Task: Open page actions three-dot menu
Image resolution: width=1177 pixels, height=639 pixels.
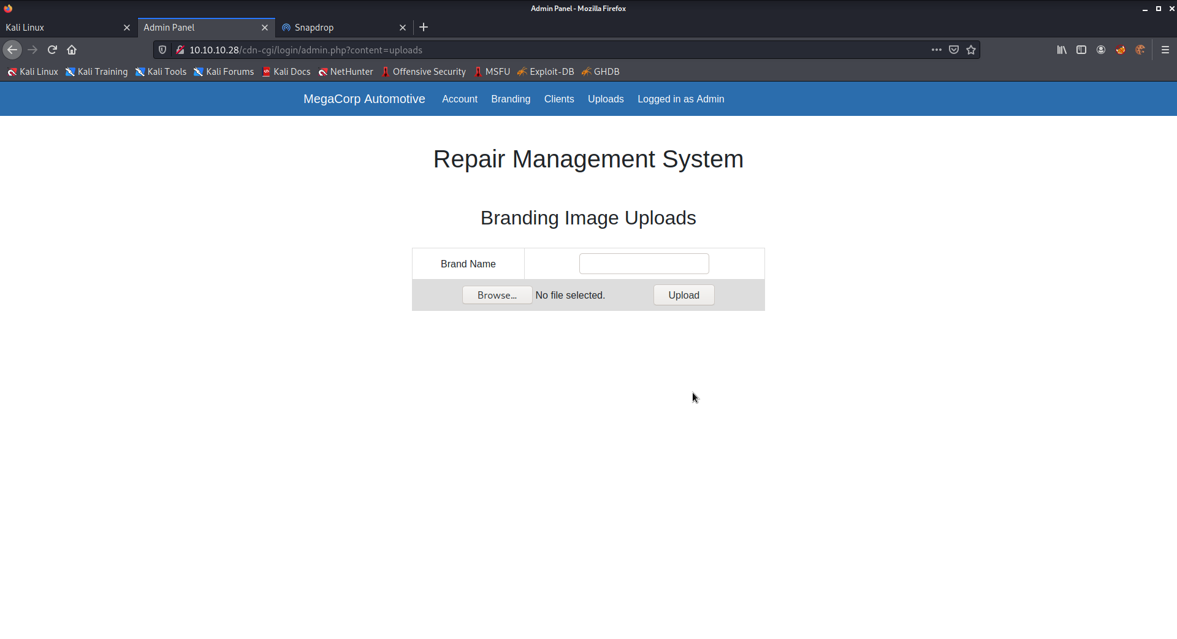Action: coord(936,50)
